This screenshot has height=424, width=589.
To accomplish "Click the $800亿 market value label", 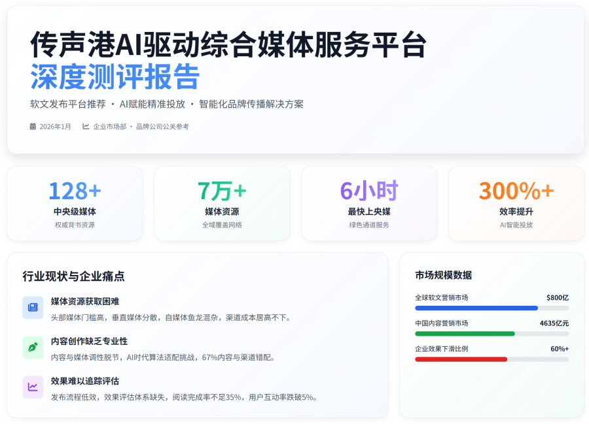I will tap(558, 298).
